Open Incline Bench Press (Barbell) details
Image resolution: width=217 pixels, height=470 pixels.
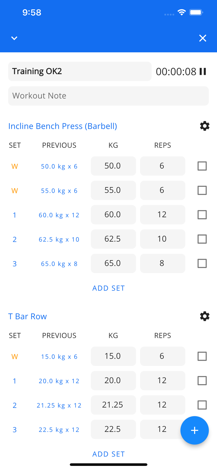tap(62, 126)
